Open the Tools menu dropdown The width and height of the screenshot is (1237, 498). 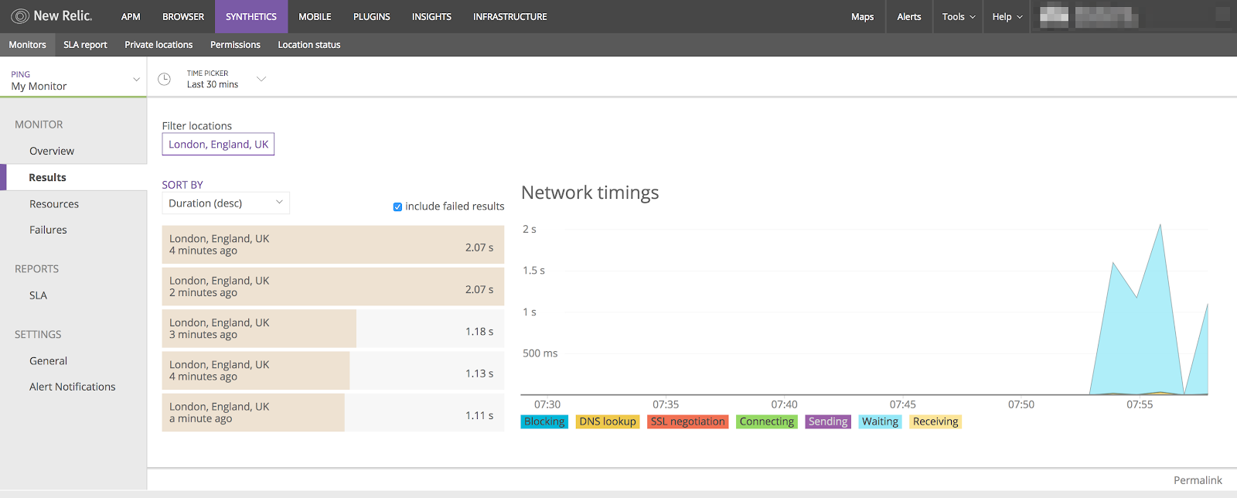tap(959, 16)
